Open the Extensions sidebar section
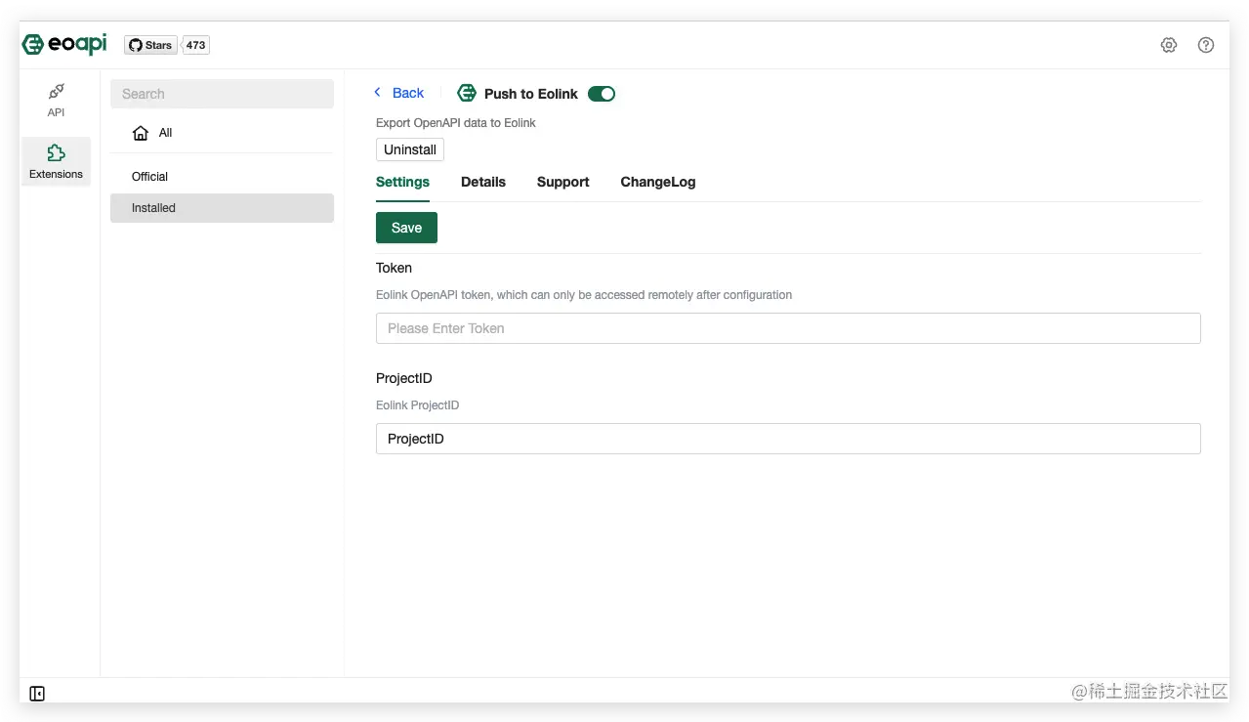1249x722 pixels. coord(57,161)
